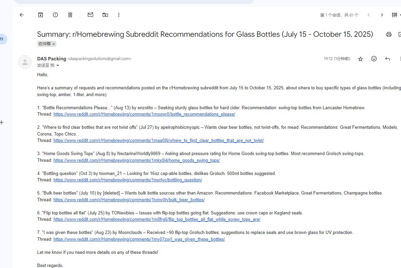Reply to DAS Packing email
401x268 pixels.
[387, 59]
